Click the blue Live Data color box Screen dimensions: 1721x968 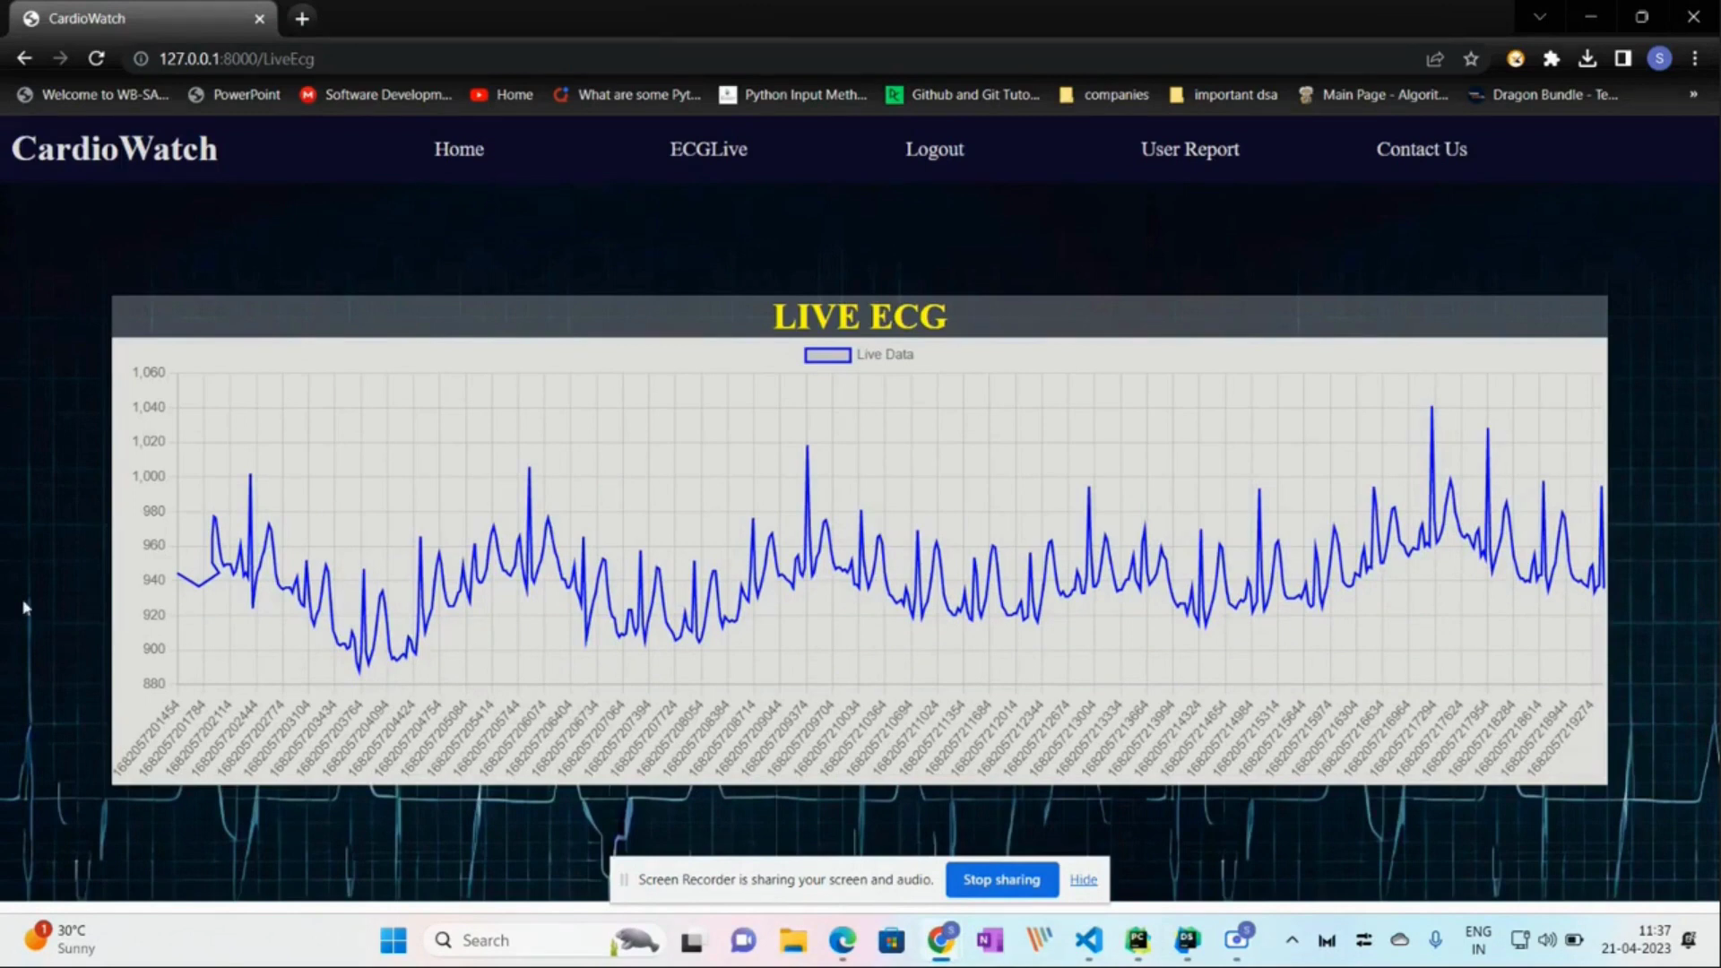(x=826, y=355)
